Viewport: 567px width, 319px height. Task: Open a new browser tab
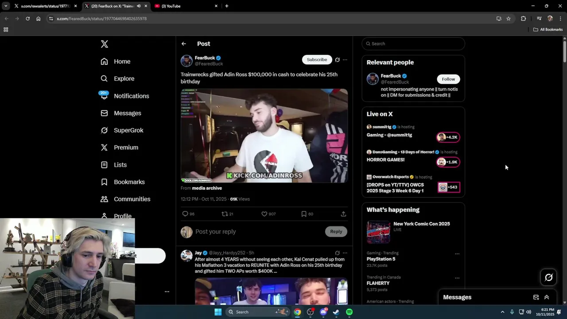pyautogui.click(x=227, y=6)
